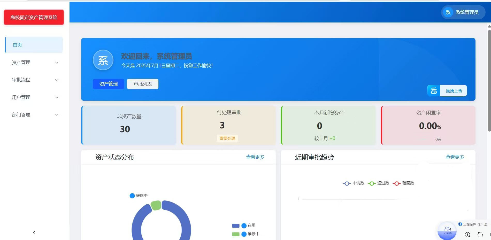
Task: Click the 70G disk usage floating ball
Action: coord(447,230)
